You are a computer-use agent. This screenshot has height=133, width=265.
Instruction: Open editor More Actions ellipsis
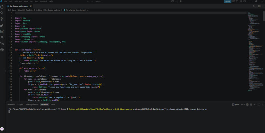coord(263,6)
